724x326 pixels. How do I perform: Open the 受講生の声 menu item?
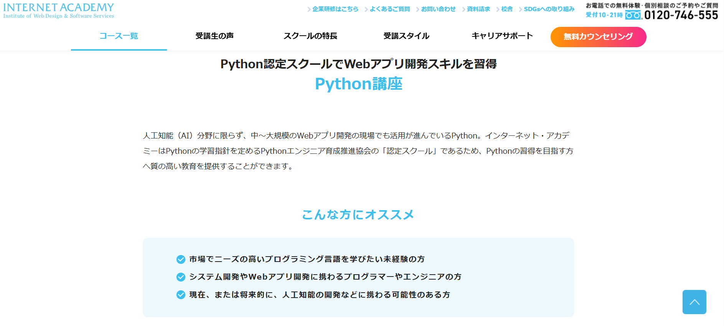coord(214,36)
